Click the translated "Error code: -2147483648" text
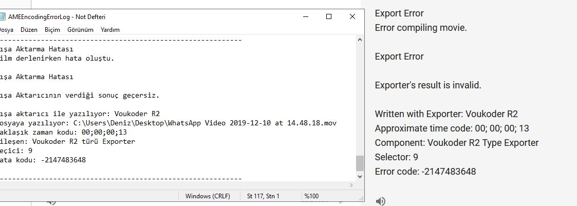Image resolution: width=577 pixels, height=206 pixels. click(x=425, y=172)
